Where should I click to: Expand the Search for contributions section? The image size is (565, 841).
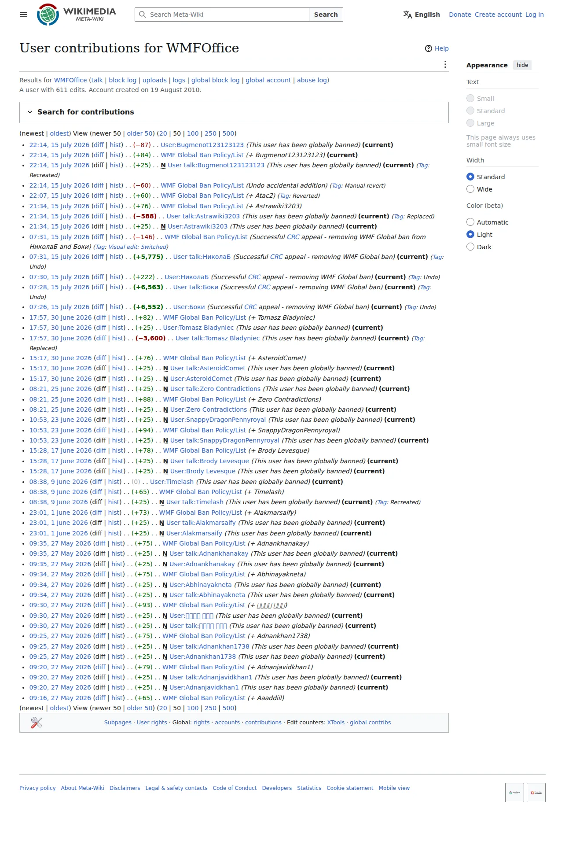[x=234, y=112]
